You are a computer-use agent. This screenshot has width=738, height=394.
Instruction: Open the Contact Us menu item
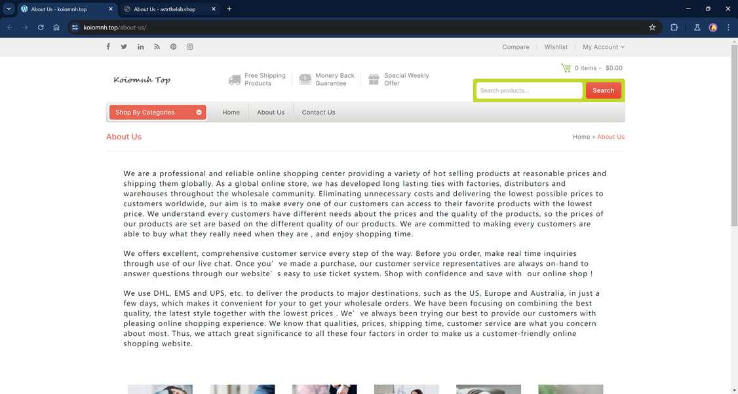point(319,113)
